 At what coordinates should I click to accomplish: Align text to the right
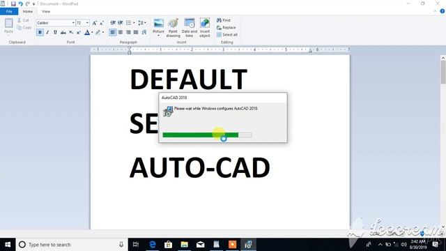coord(128,33)
